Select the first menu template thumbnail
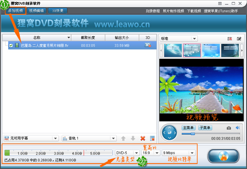 pos(173,50)
